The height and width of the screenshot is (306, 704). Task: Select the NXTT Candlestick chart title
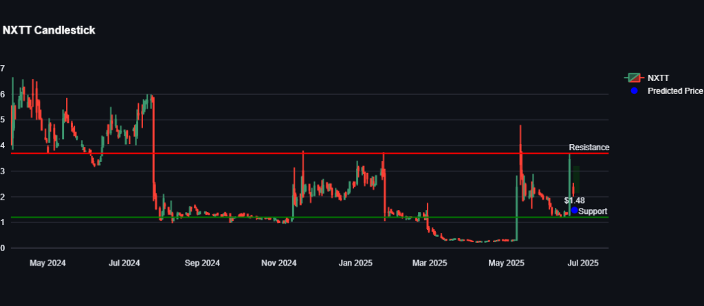(49, 30)
